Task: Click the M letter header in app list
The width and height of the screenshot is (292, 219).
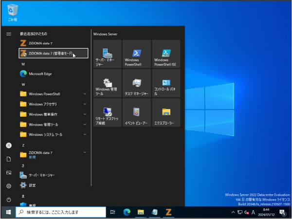Action: coord(23,64)
